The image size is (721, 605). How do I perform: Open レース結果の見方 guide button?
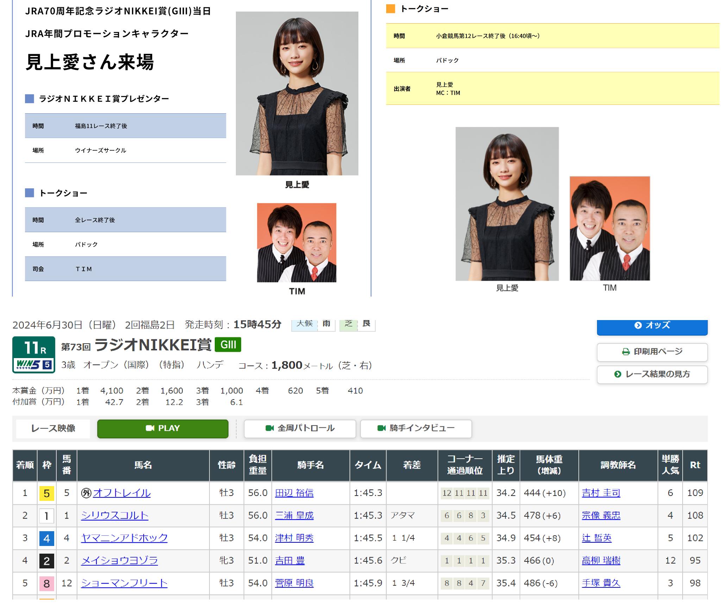click(652, 374)
